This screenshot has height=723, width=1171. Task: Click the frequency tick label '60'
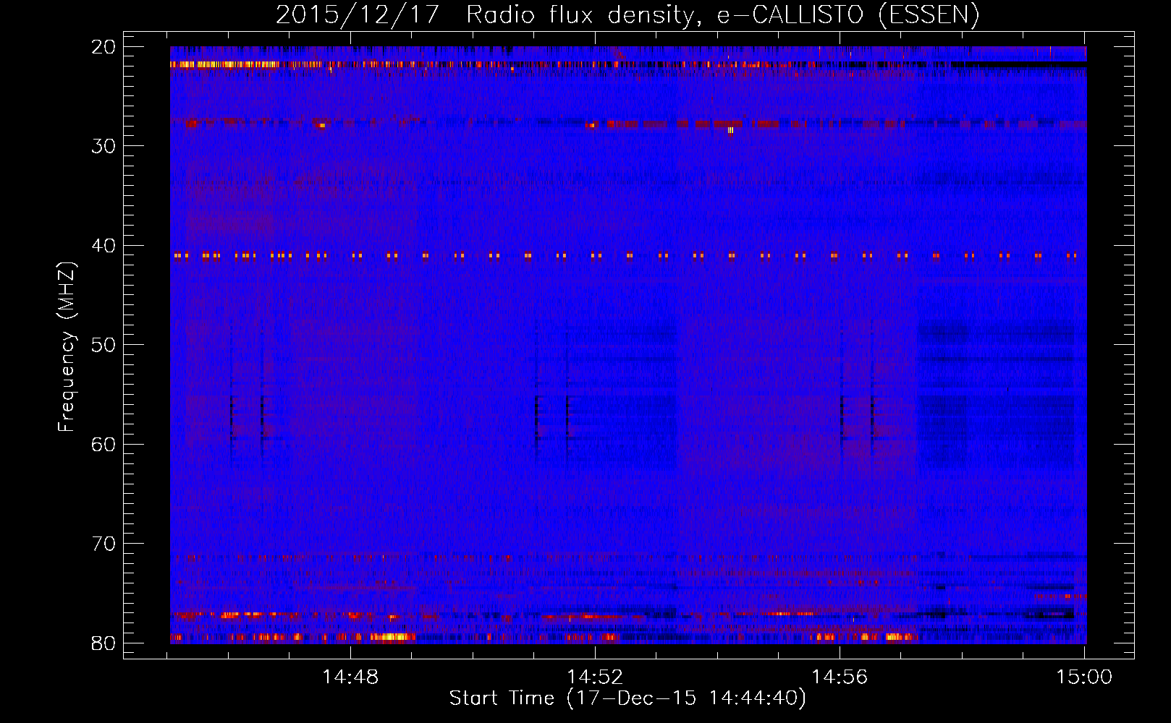pyautogui.click(x=103, y=444)
